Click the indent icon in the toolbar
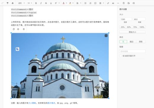Image resolution: width=154 pixels, height=108 pixels. 100,3
